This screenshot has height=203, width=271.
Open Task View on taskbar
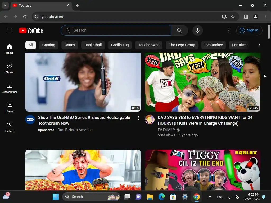(x=127, y=197)
